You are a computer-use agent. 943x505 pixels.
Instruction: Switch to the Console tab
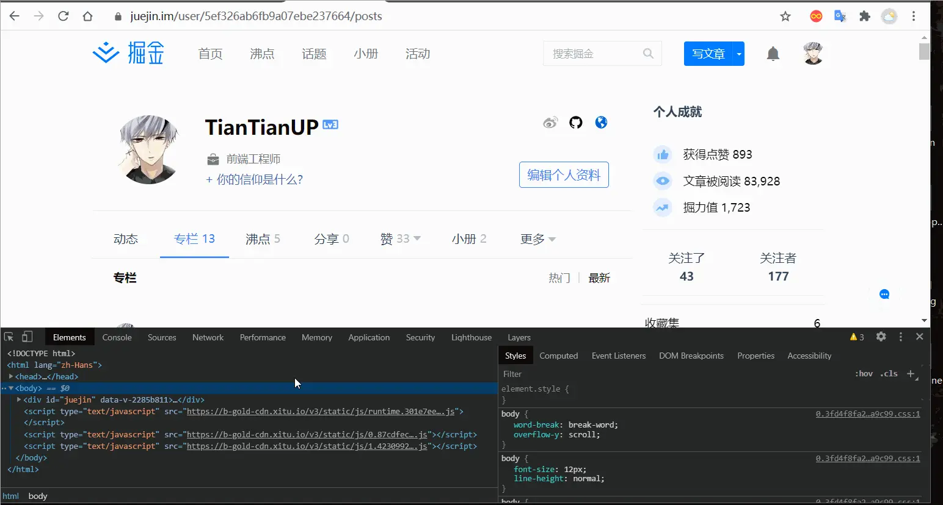coord(117,337)
